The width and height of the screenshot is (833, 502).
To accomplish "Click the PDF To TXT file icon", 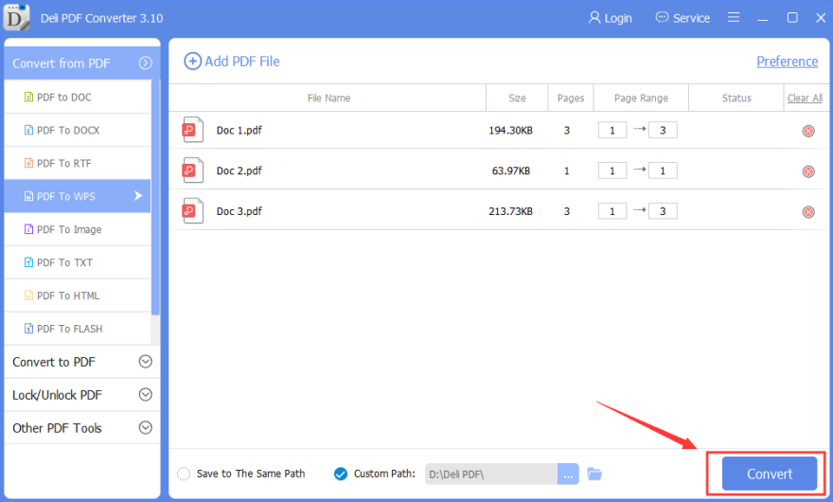I will (28, 262).
